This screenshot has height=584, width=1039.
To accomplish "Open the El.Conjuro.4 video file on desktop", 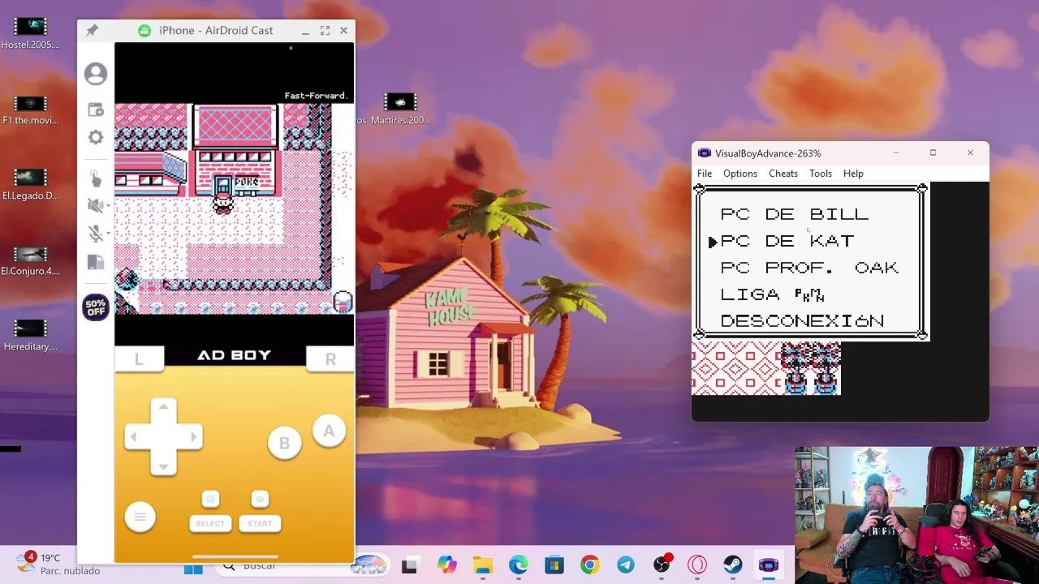I will click(31, 260).
